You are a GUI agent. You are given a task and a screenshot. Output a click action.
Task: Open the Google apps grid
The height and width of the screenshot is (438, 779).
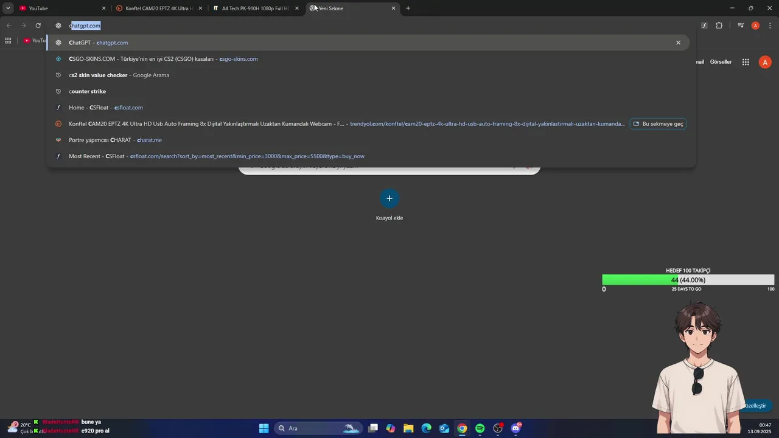[x=746, y=62]
